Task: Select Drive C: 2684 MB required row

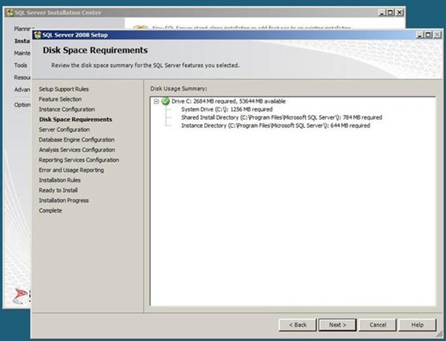Action: click(x=228, y=101)
